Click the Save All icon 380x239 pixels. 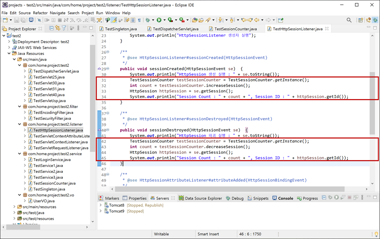pos(23,20)
